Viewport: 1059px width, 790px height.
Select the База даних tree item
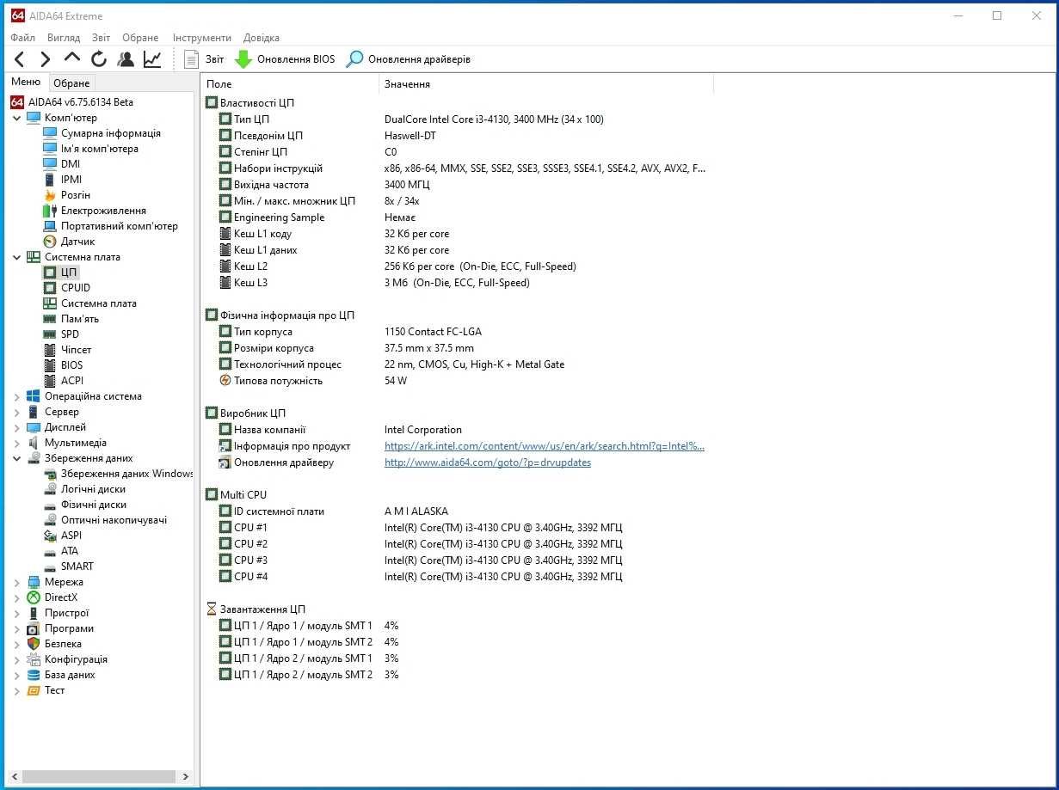pyautogui.click(x=70, y=675)
